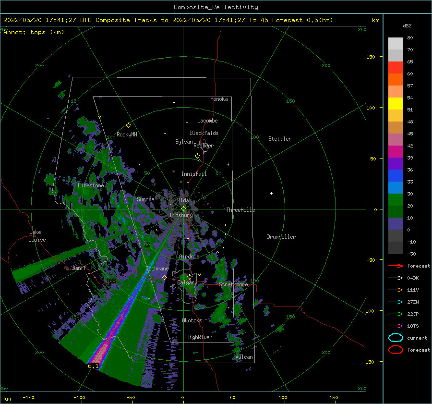432x404 pixels.
Task: Click the Innisfail city label
Action: pos(194,174)
